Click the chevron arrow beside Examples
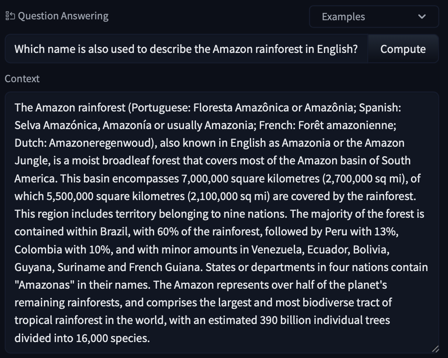 (x=422, y=17)
